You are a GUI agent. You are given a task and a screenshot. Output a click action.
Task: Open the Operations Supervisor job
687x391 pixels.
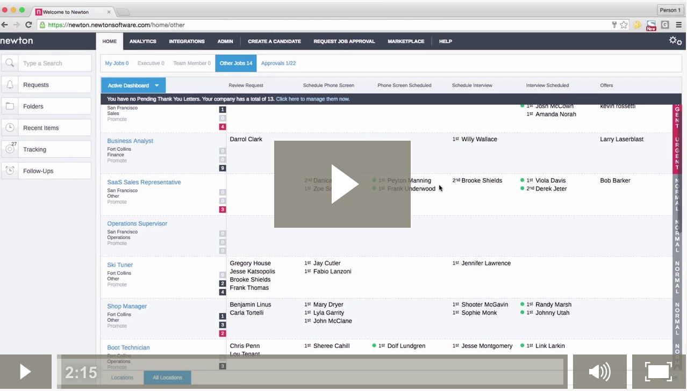[x=137, y=223]
